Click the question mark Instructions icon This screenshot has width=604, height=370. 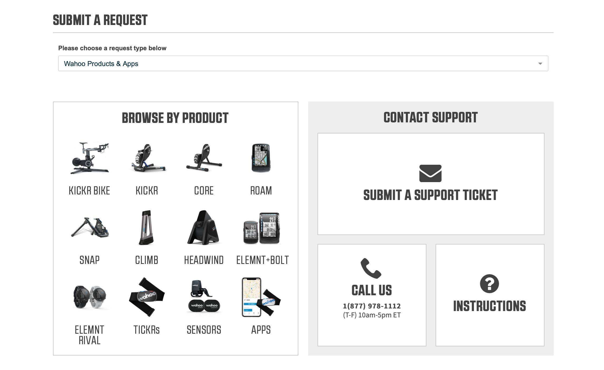click(489, 284)
